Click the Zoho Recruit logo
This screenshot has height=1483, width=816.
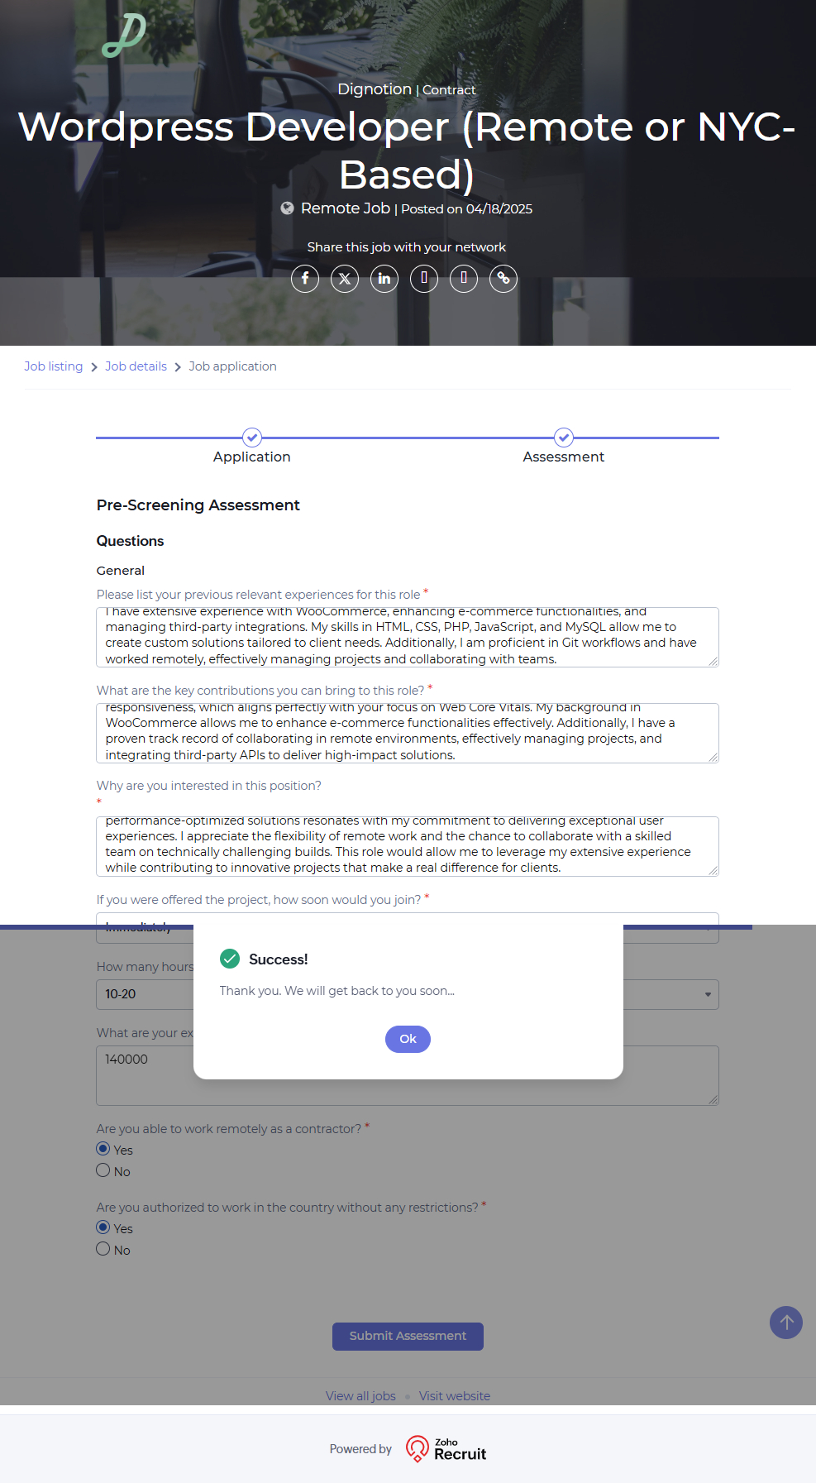coord(446,1449)
